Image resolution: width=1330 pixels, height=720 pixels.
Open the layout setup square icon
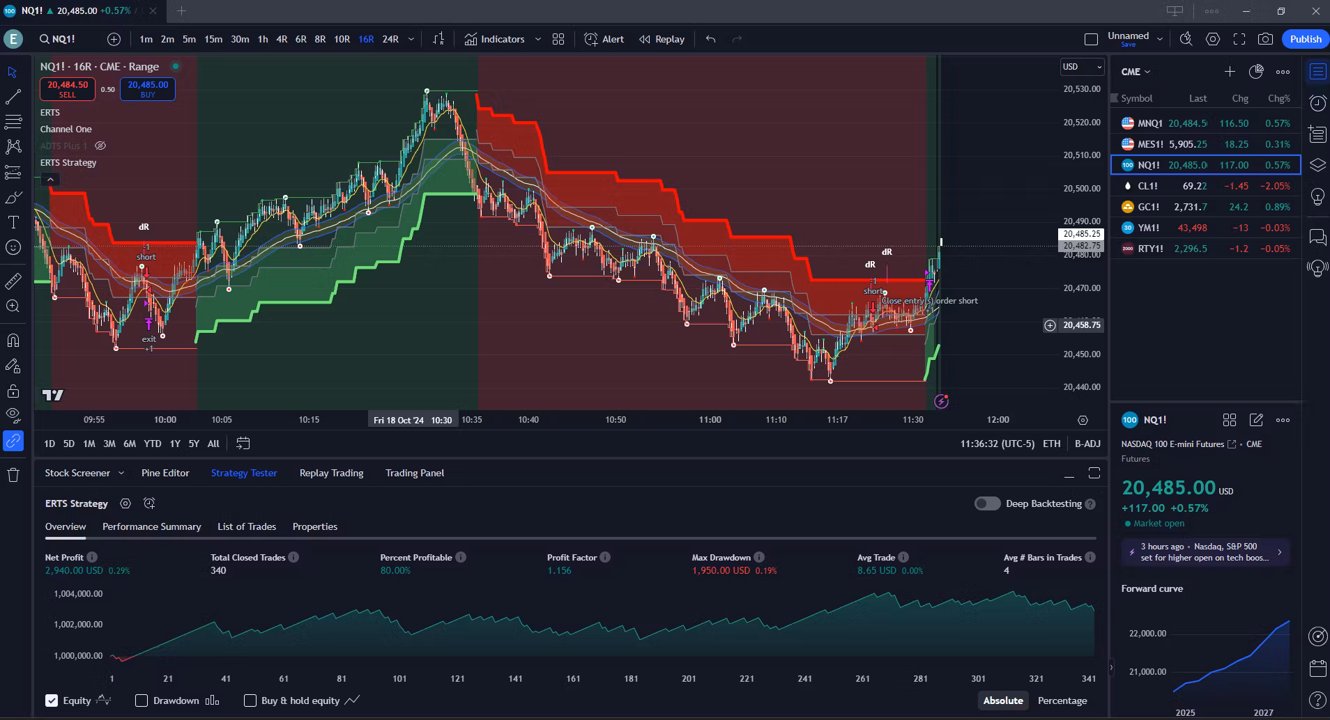[1091, 39]
